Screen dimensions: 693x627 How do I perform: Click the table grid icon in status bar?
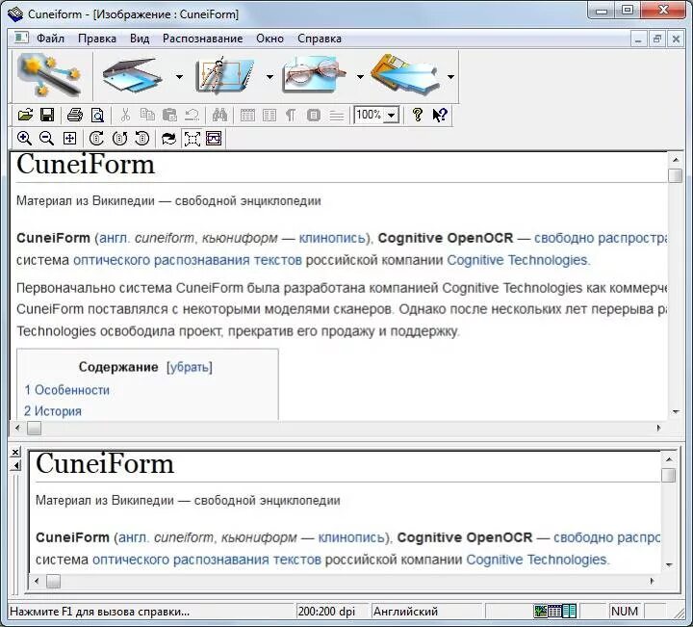[x=554, y=611]
